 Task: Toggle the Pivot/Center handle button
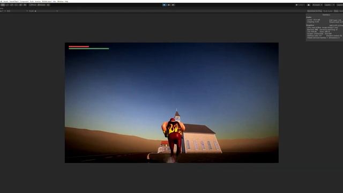(x=33, y=5)
